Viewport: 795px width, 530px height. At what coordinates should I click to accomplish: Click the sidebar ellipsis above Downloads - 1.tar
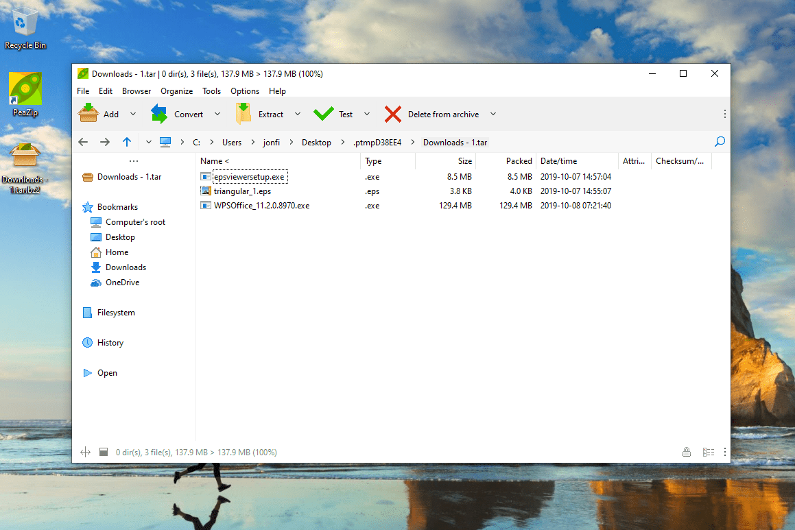pos(134,161)
